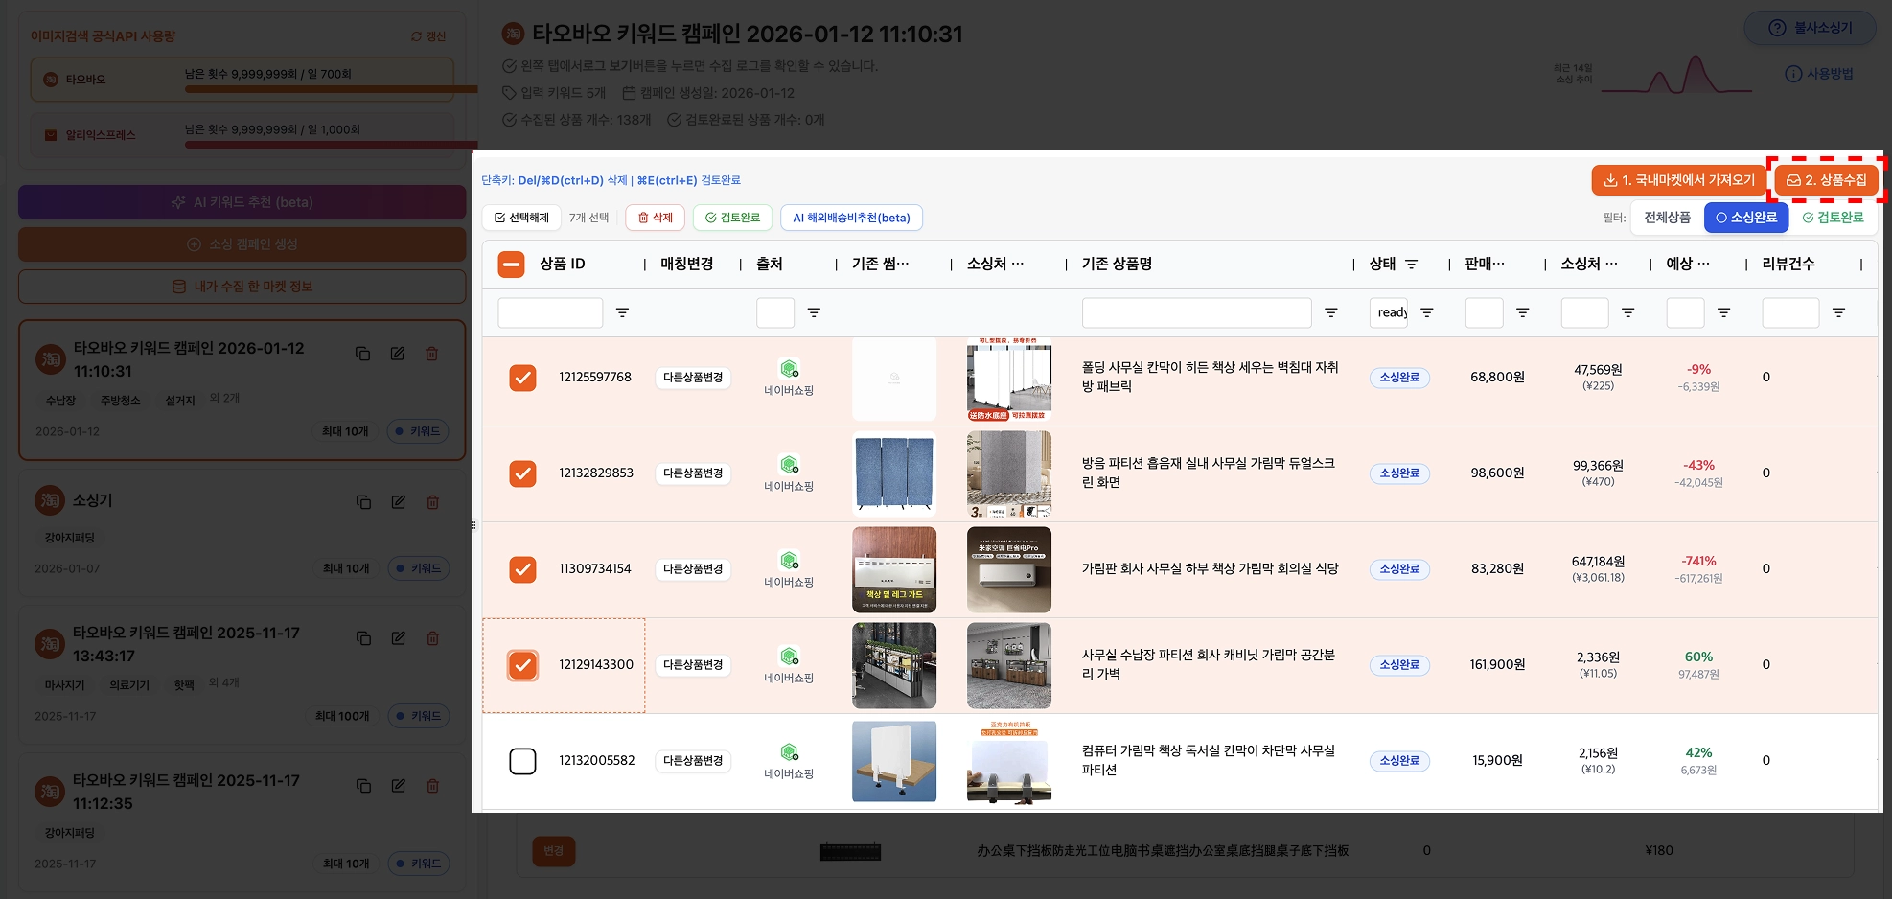The width and height of the screenshot is (1892, 899).
Task: Open AI 해외배송비추천(beta)
Action: click(x=851, y=218)
